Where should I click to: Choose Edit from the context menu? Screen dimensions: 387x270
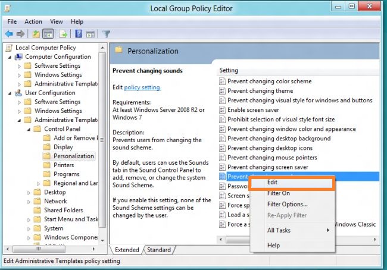[x=292, y=183]
